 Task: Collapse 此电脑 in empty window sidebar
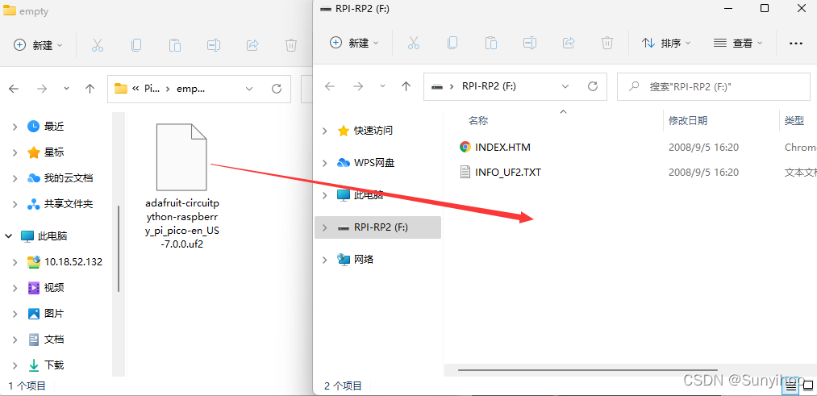click(x=8, y=236)
